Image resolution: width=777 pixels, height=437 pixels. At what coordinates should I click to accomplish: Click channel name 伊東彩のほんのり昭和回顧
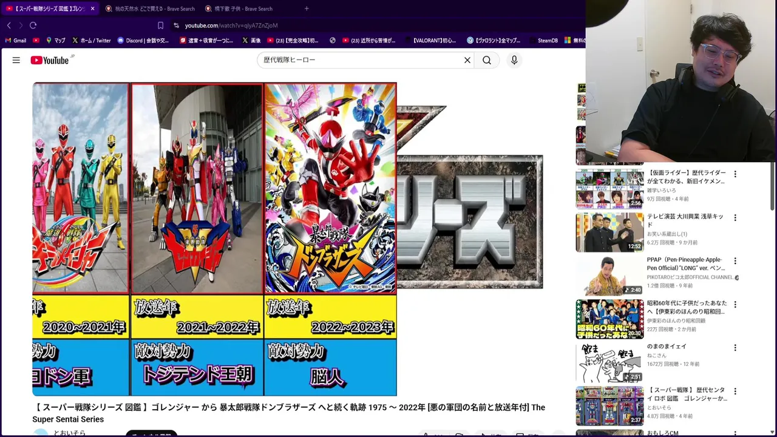[x=676, y=320]
